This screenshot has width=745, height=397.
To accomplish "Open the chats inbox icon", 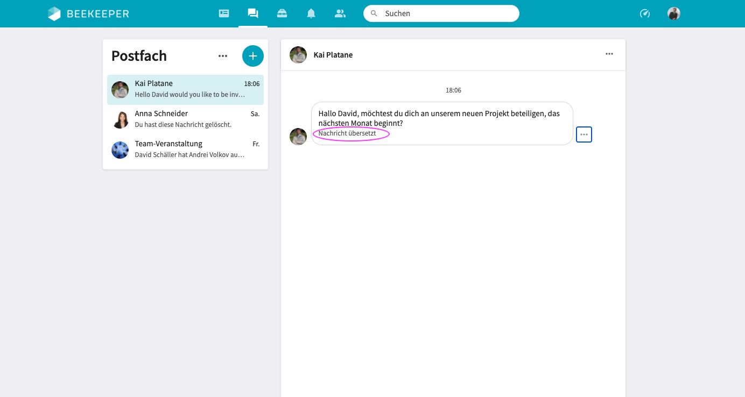I will click(x=253, y=13).
